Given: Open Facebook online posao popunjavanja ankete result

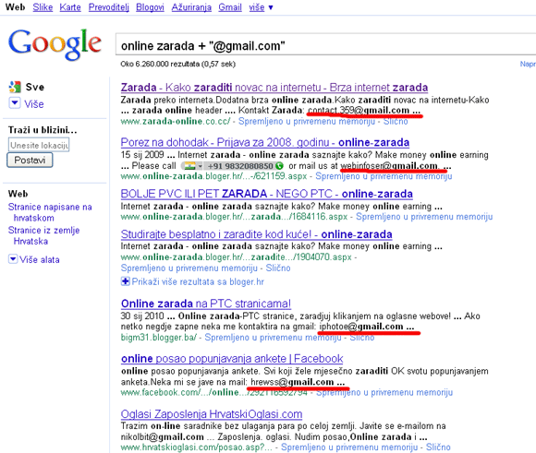Looking at the screenshot, I should click(232, 359).
